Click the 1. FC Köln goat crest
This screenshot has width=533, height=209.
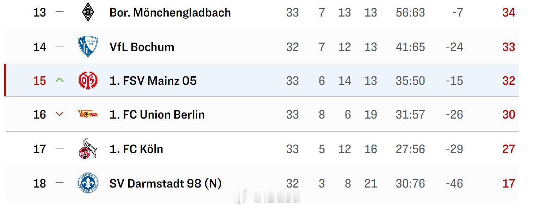coord(88,148)
